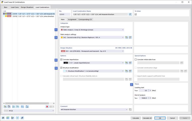
Task: Edit imperfection case IC1 icon
Action: click(130, 63)
